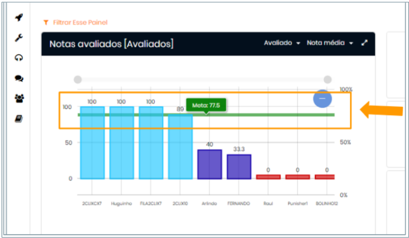Click the Meta: 77.5 green label
Image resolution: width=409 pixels, height=238 pixels.
coord(206,105)
